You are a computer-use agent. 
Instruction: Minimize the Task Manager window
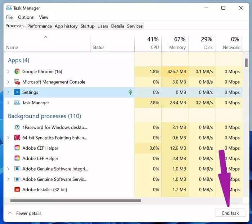pyautogui.click(x=206, y=8)
